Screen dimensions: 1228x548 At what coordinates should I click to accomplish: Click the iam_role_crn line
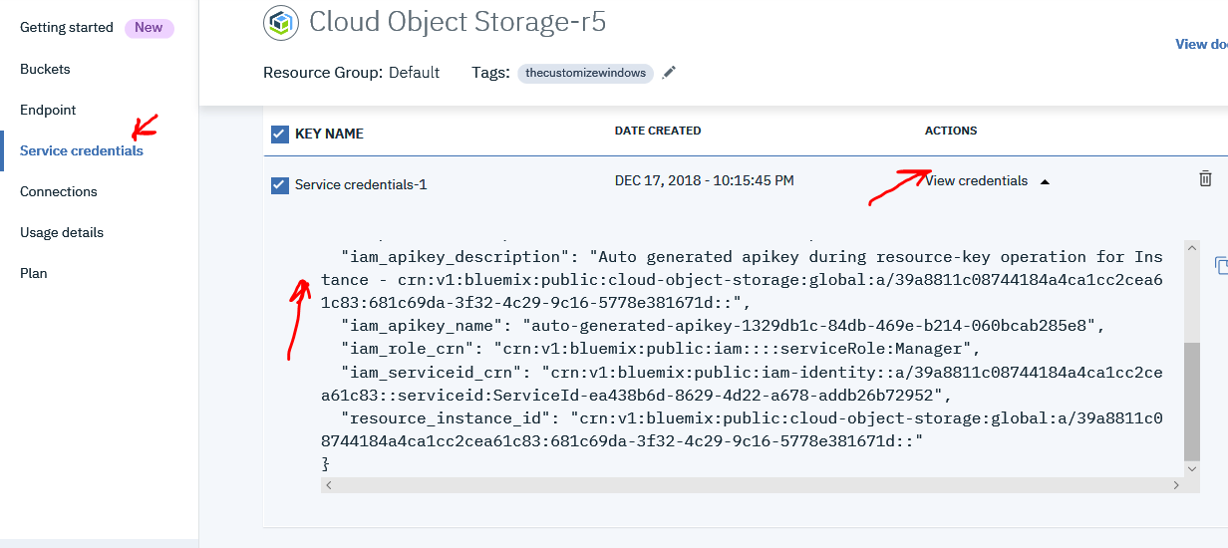[661, 349]
